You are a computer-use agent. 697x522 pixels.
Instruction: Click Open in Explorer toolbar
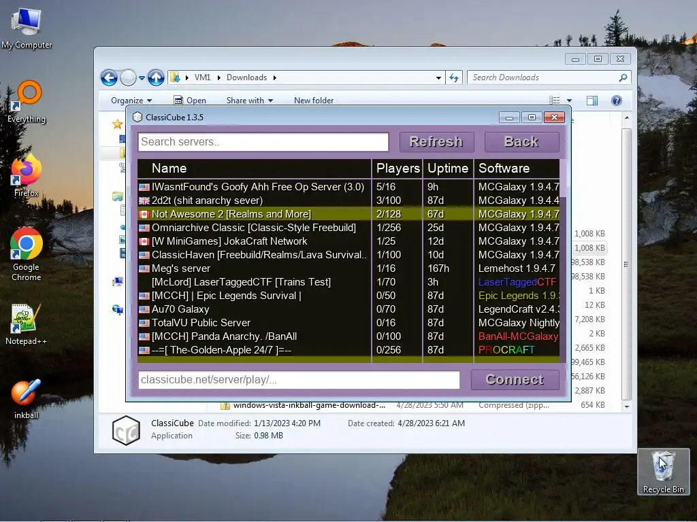190,101
